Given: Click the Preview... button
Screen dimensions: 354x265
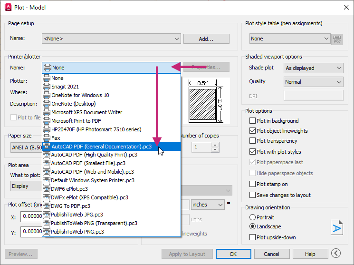Looking at the screenshot, I should coord(21,254).
